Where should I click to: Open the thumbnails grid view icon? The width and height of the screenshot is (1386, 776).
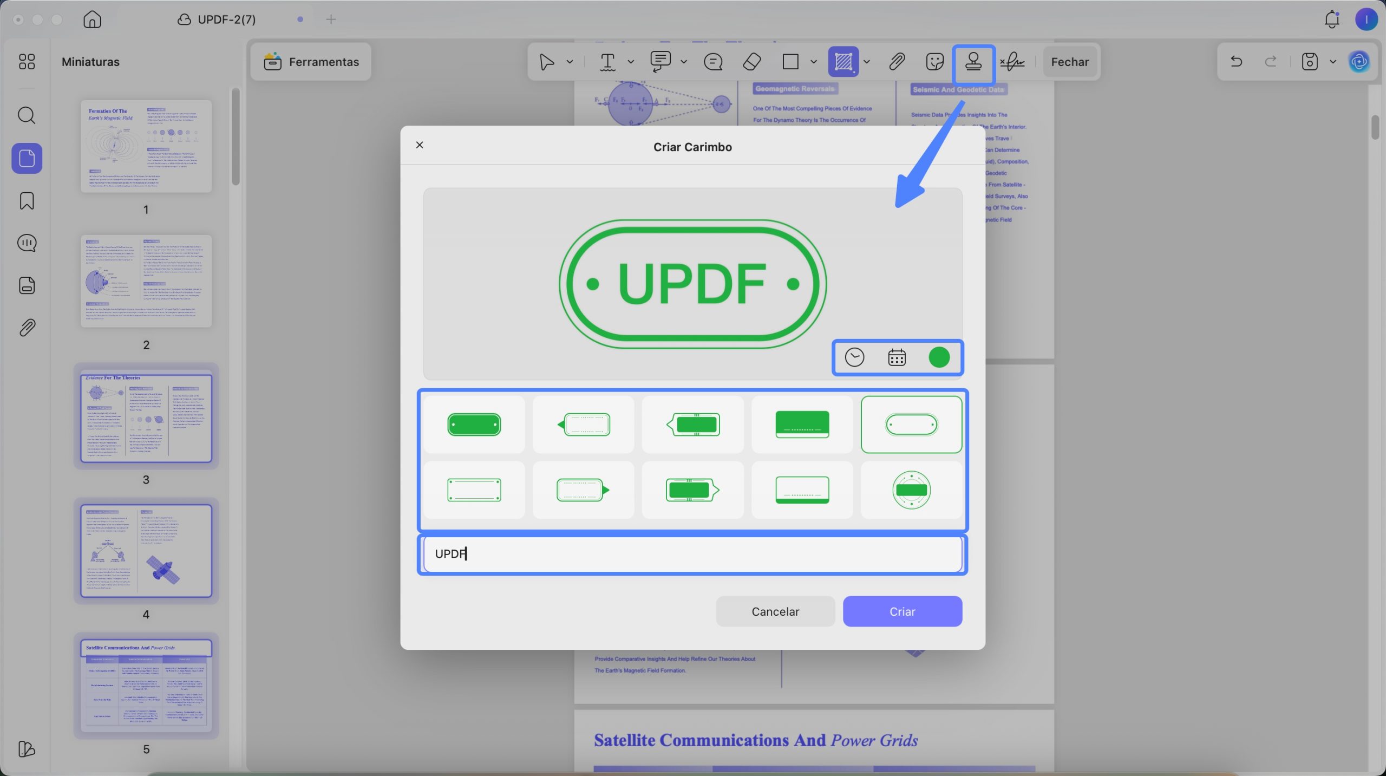point(27,62)
